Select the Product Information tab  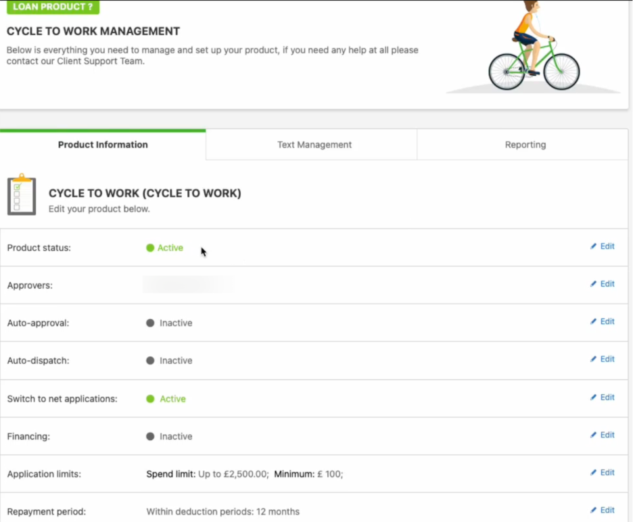point(103,145)
